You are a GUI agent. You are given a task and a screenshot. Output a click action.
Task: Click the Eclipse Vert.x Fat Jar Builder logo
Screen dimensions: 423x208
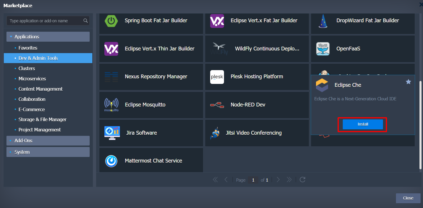217,21
